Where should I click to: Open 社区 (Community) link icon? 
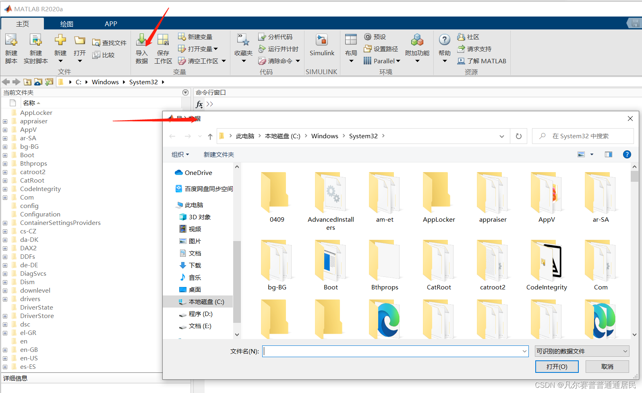pyautogui.click(x=461, y=37)
